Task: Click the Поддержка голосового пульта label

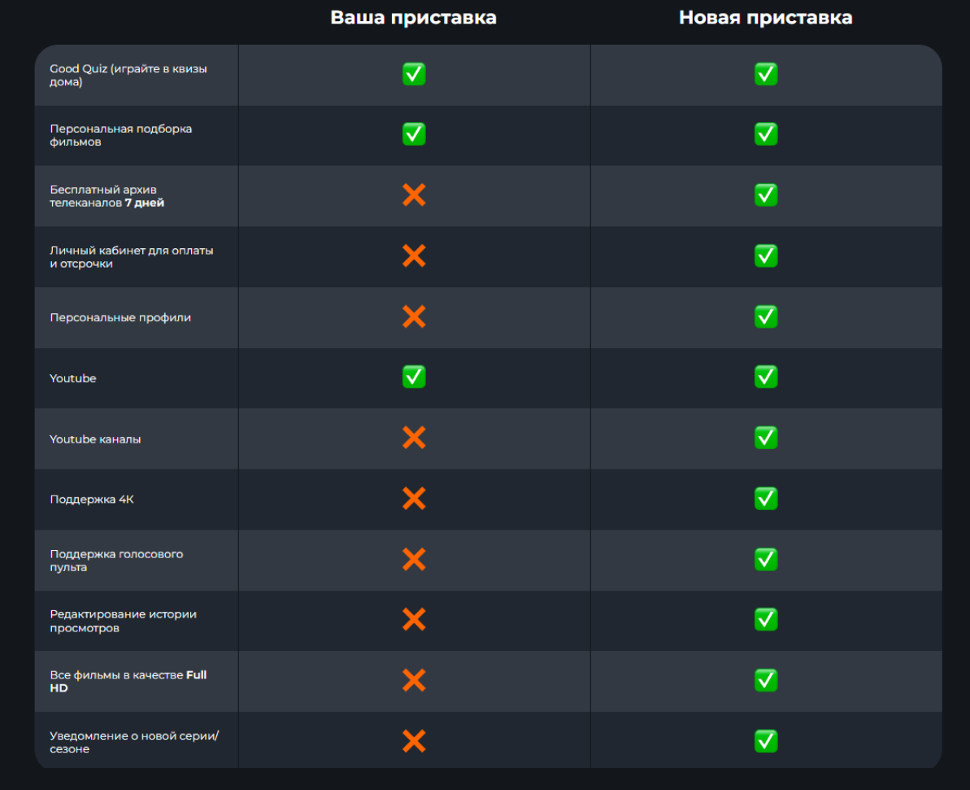Action: (x=116, y=561)
